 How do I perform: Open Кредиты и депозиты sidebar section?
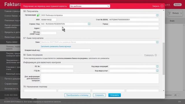[x=12, y=32]
